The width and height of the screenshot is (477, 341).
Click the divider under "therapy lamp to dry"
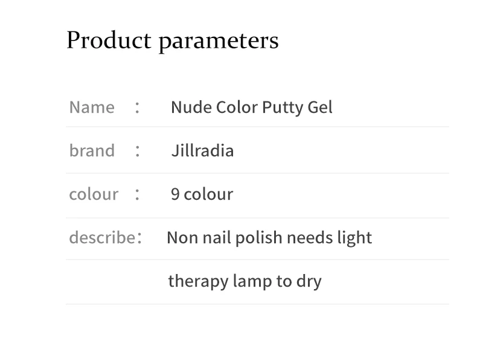tap(257, 304)
